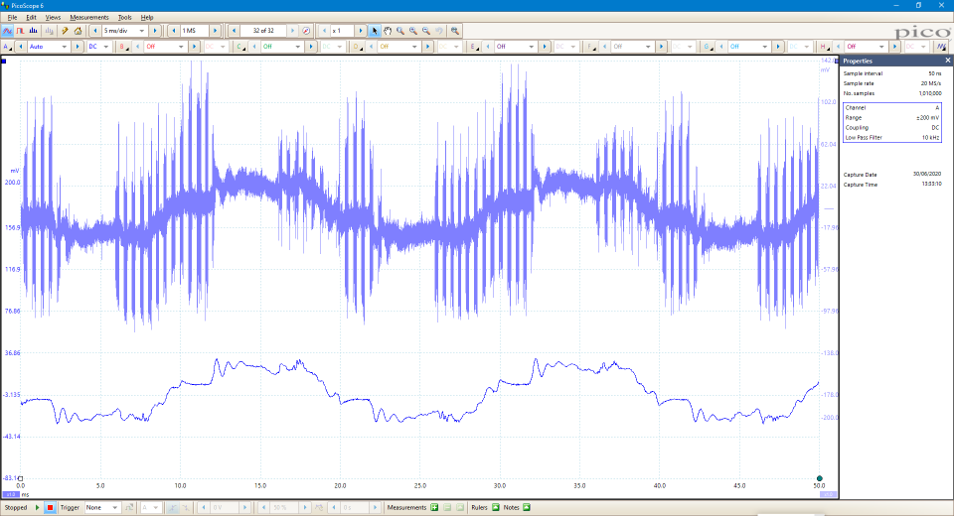Open the Measurements menu
The height and width of the screenshot is (516, 954).
(x=88, y=18)
